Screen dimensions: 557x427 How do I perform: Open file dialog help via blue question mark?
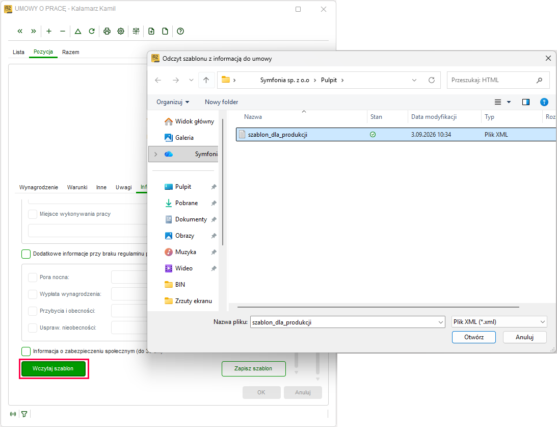[x=544, y=102]
